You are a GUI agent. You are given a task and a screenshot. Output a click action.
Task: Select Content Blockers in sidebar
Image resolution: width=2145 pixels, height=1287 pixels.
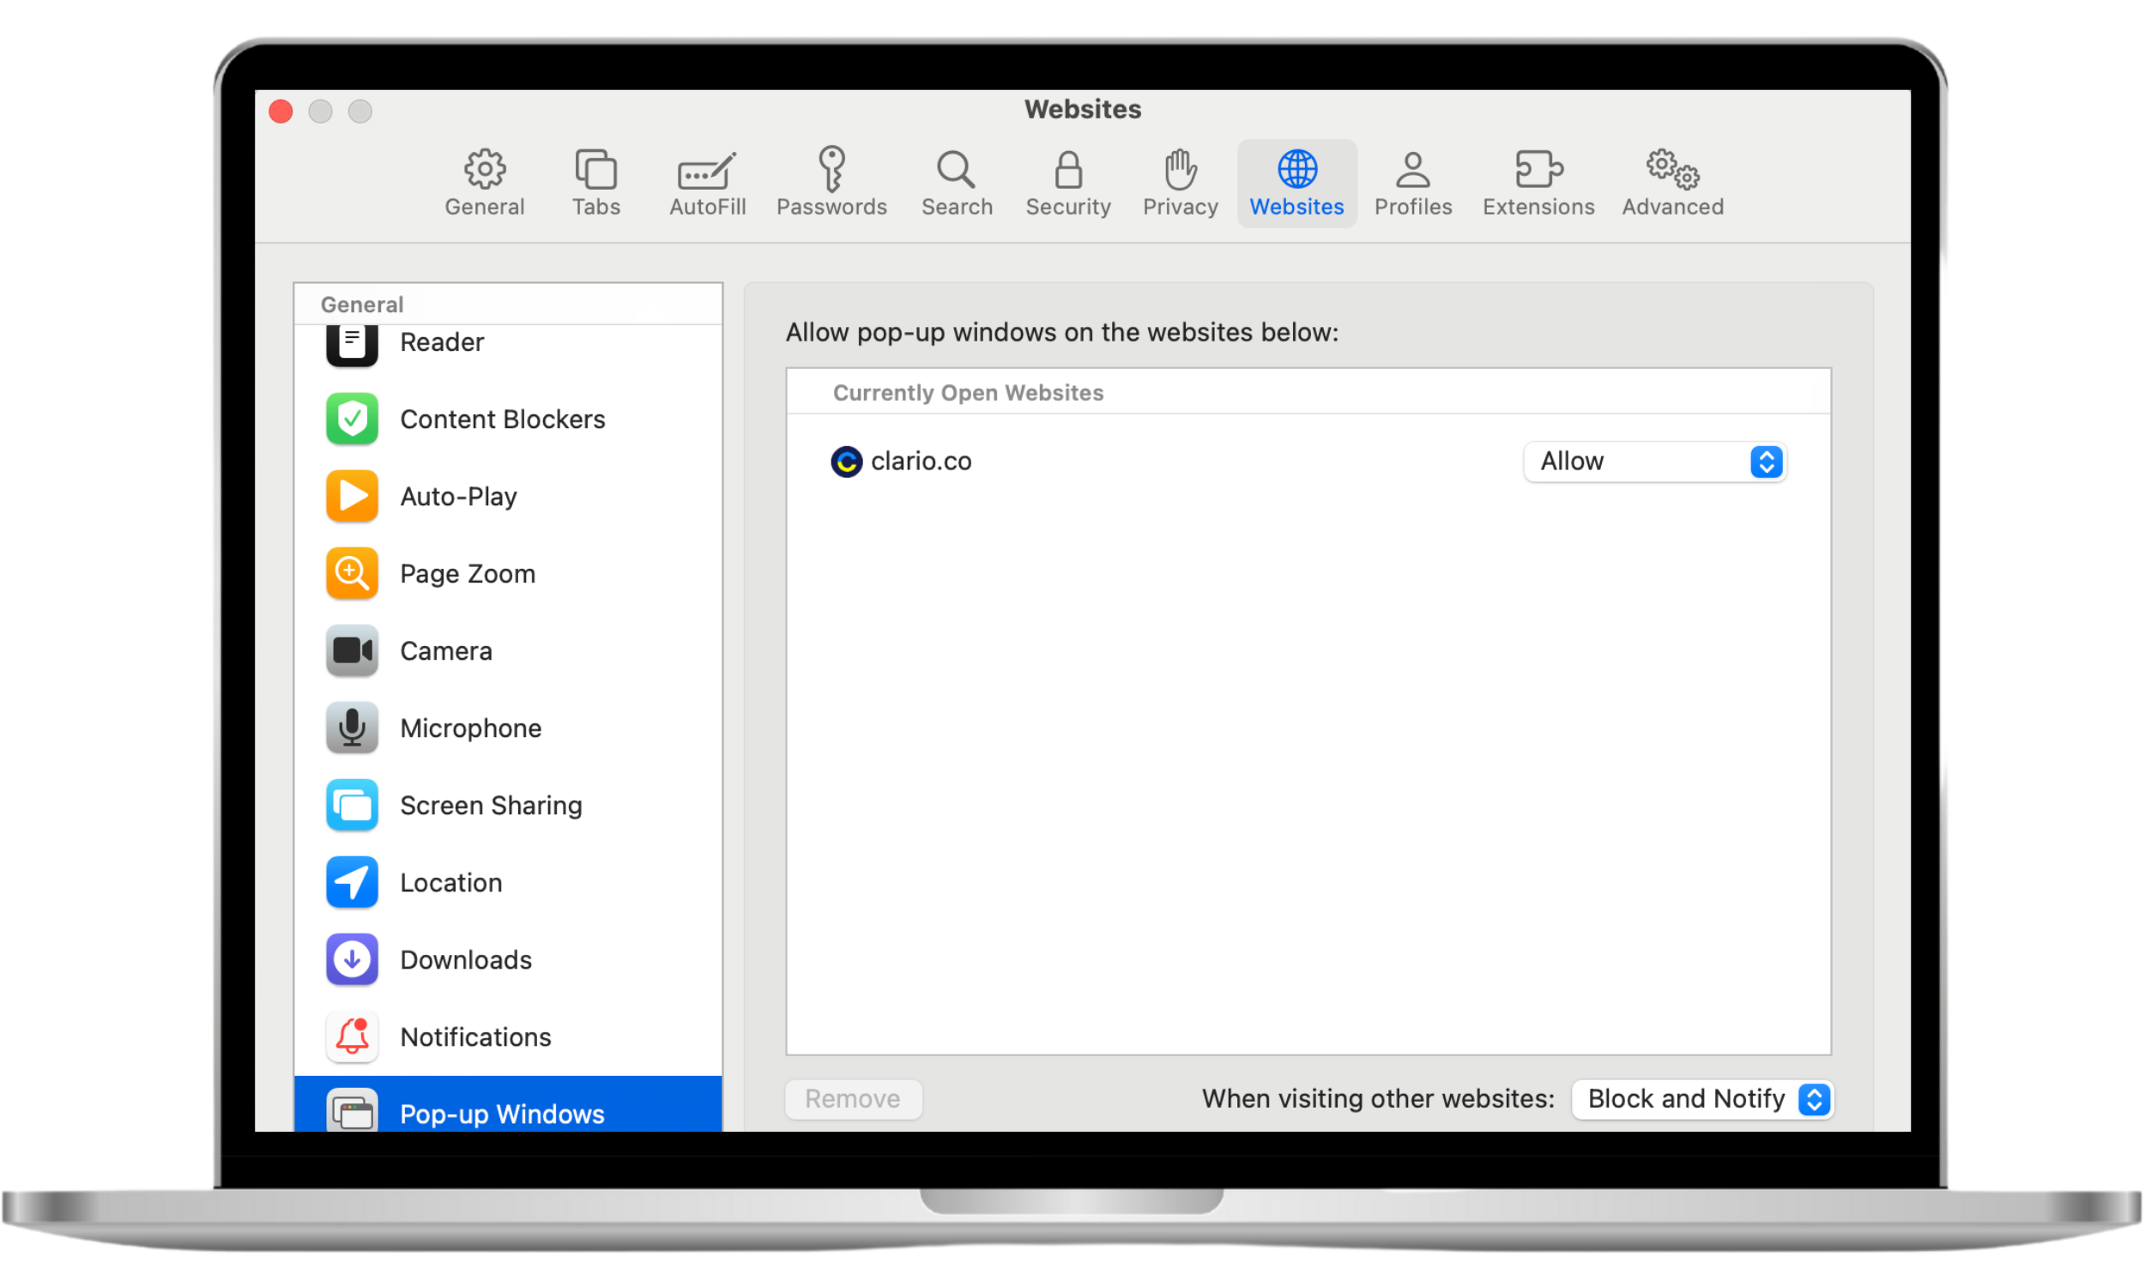click(x=502, y=419)
